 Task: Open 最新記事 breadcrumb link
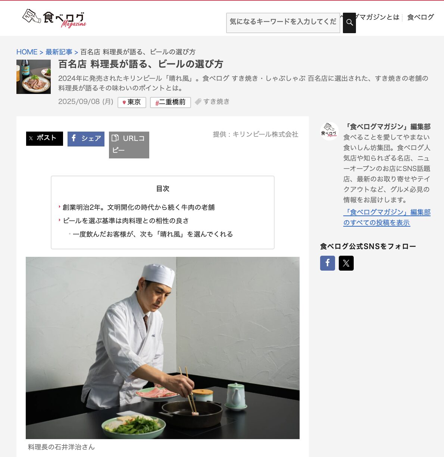(59, 52)
